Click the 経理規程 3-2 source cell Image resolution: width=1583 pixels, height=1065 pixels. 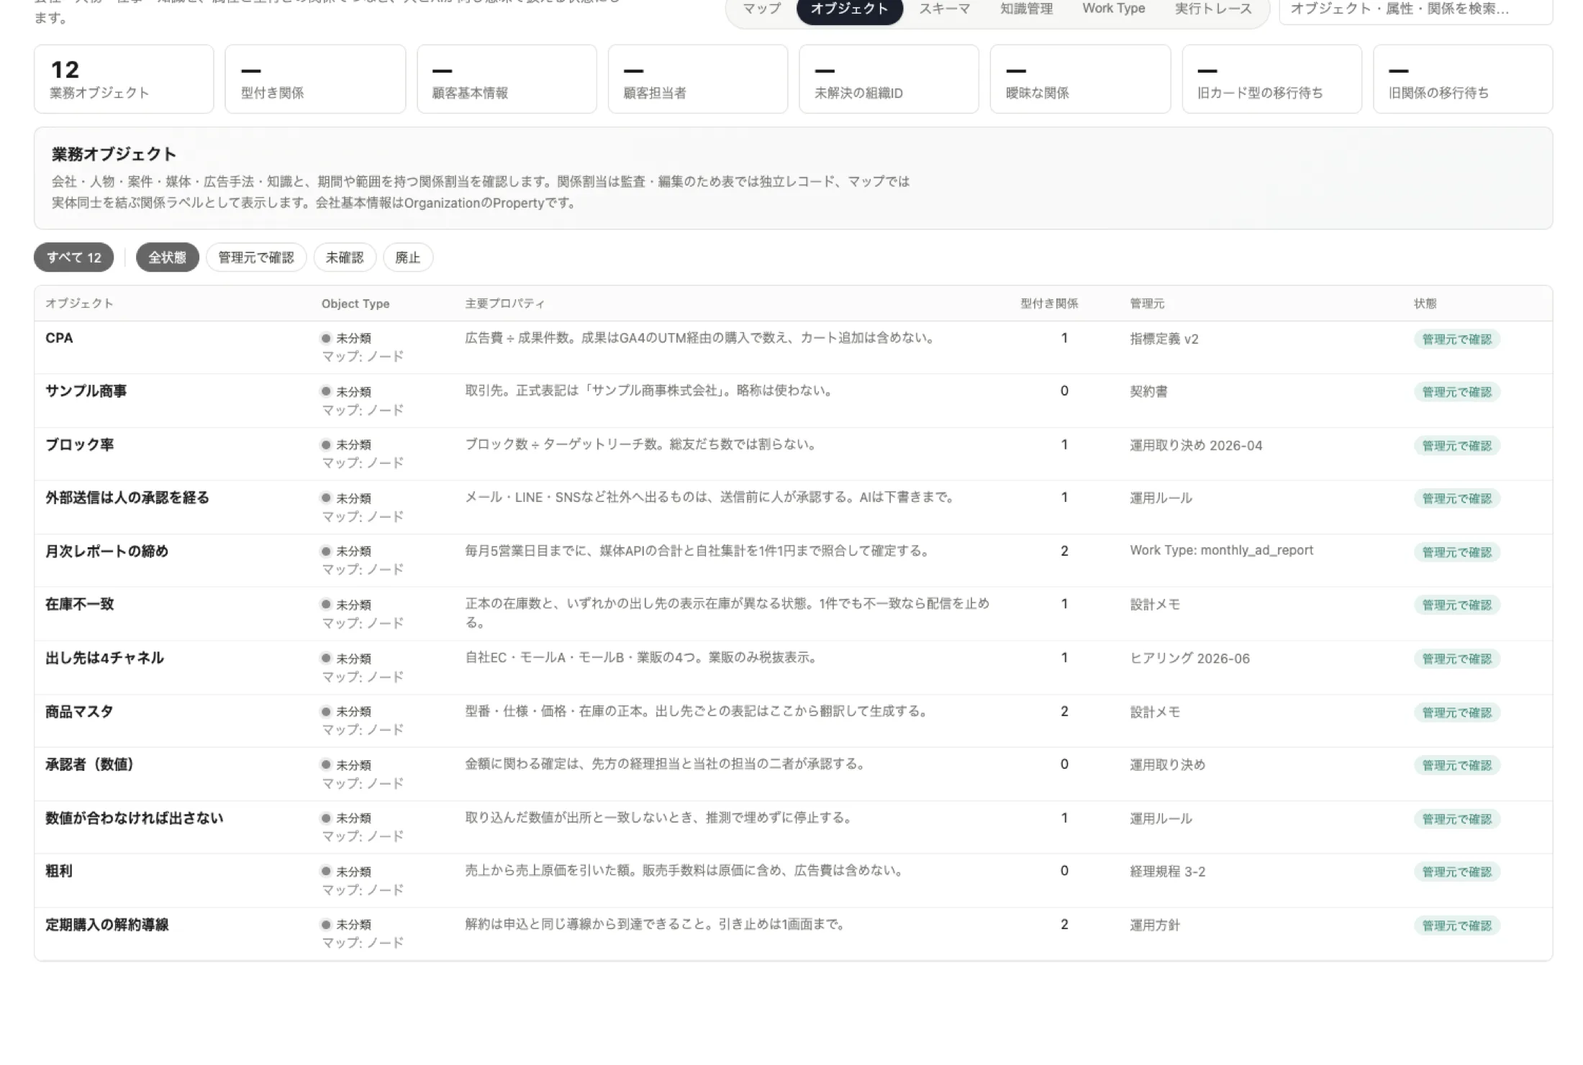(1168, 871)
